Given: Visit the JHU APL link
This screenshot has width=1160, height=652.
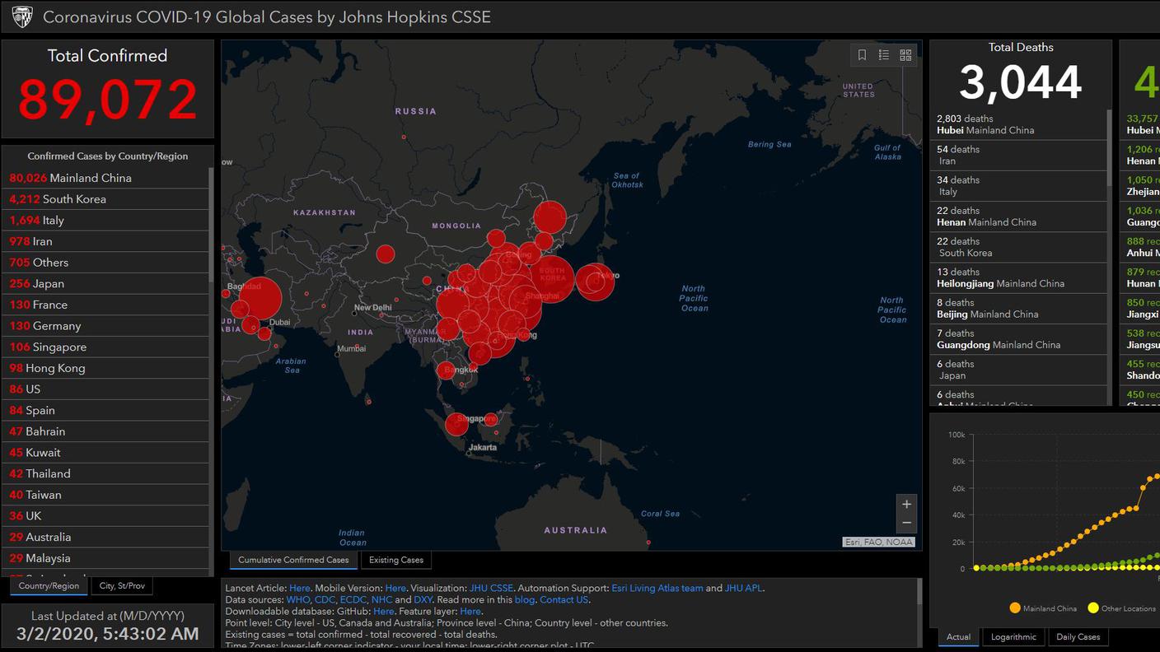Looking at the screenshot, I should (743, 589).
